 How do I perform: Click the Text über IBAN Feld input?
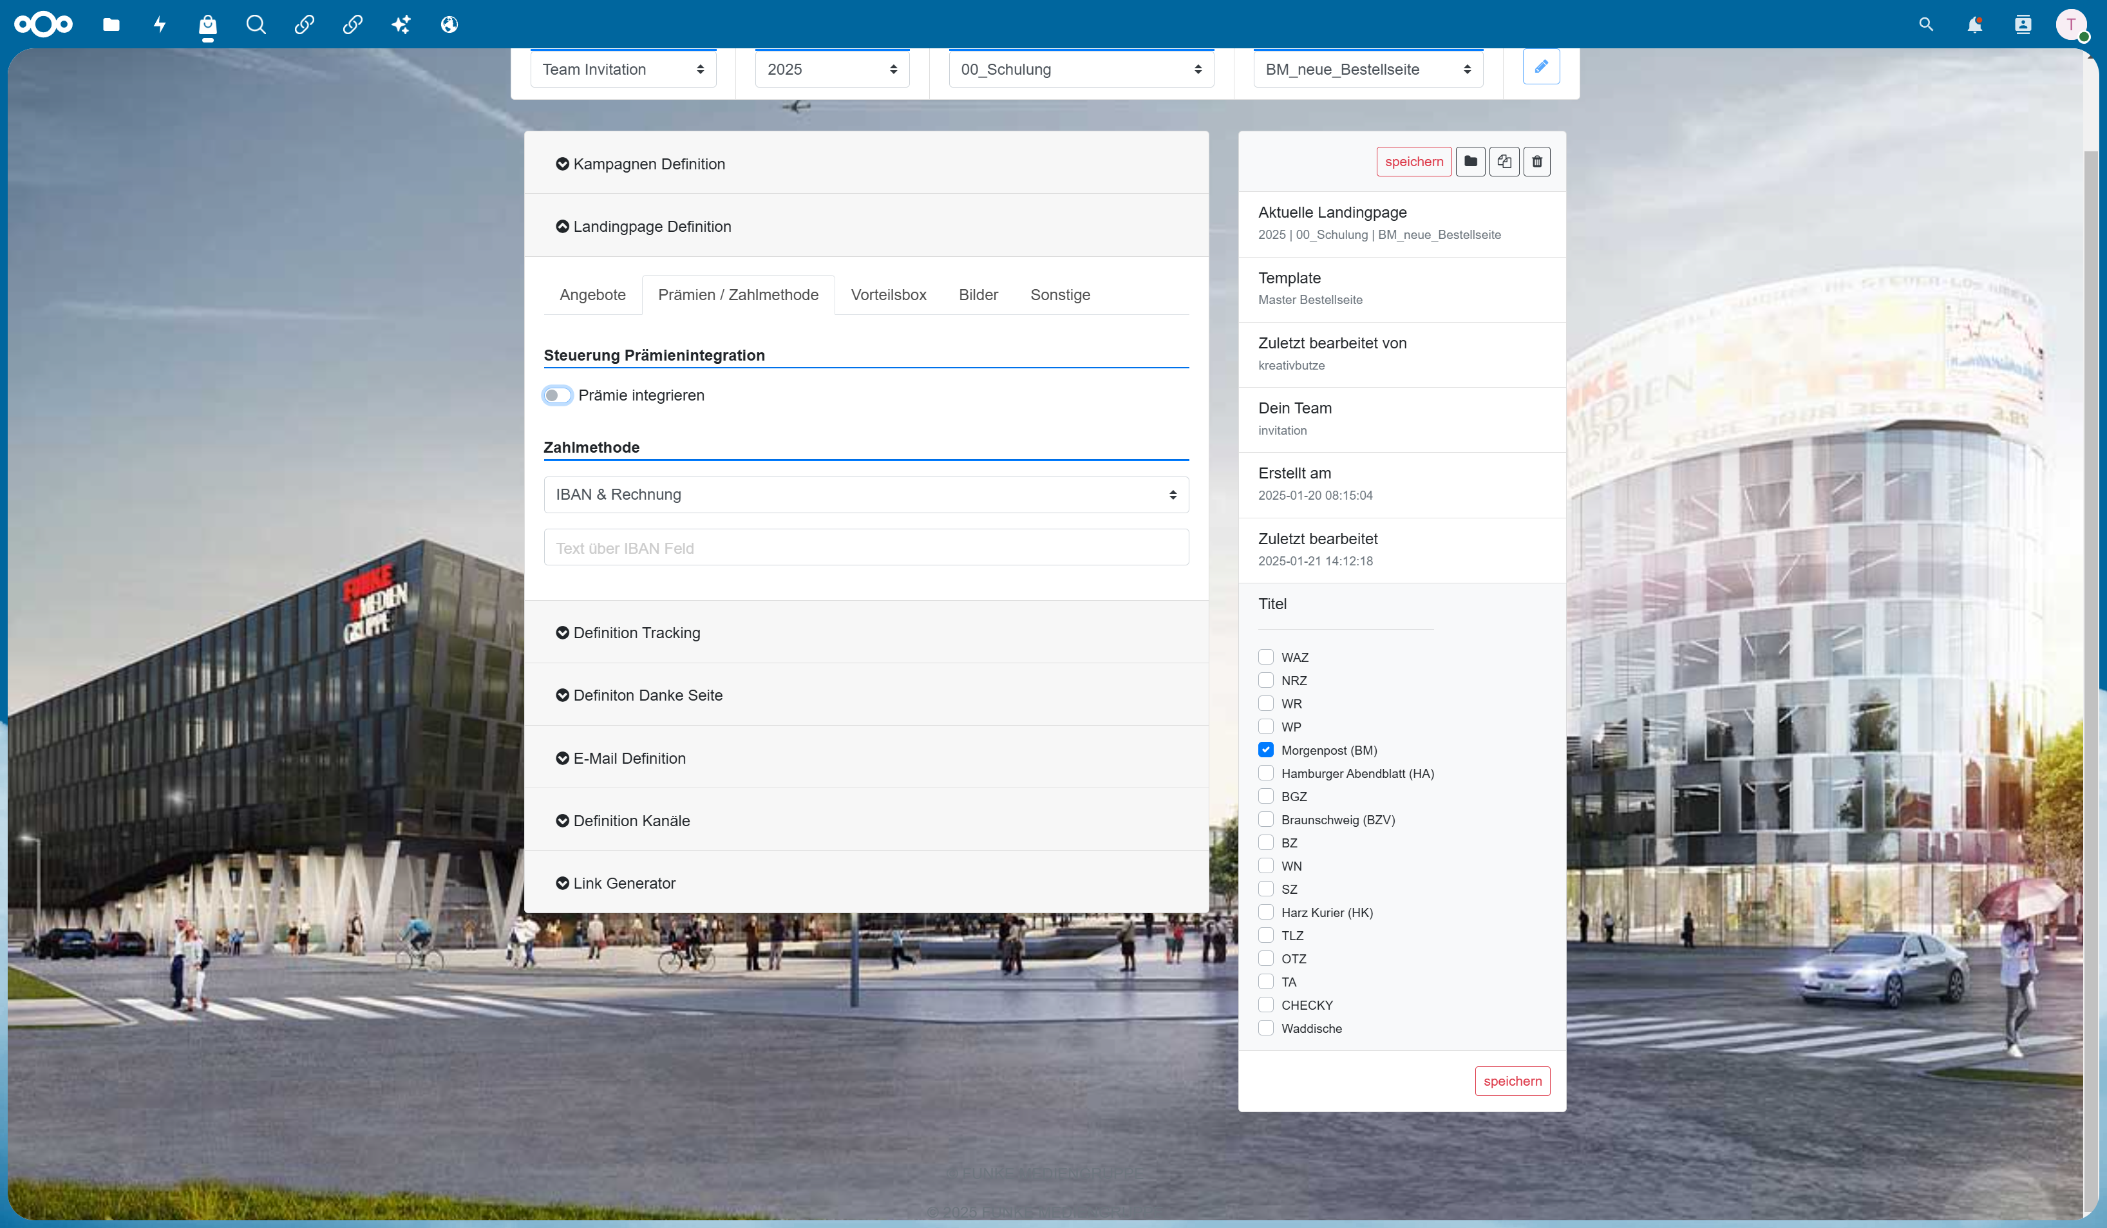866,547
